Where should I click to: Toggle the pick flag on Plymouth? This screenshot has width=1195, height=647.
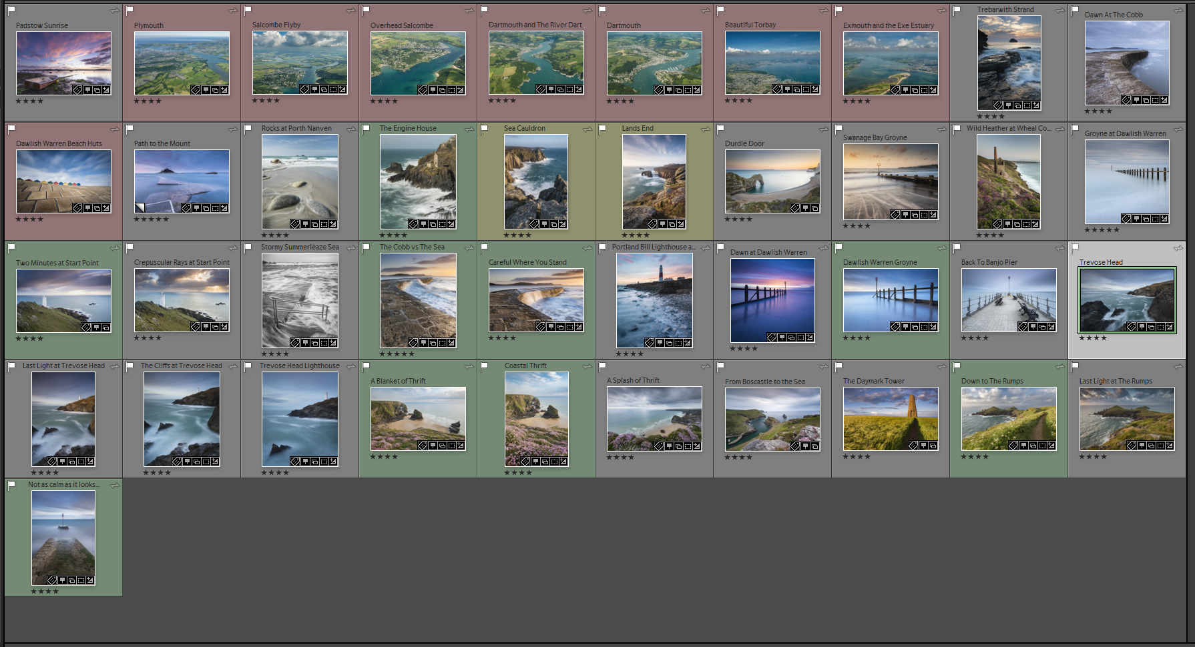[130, 11]
